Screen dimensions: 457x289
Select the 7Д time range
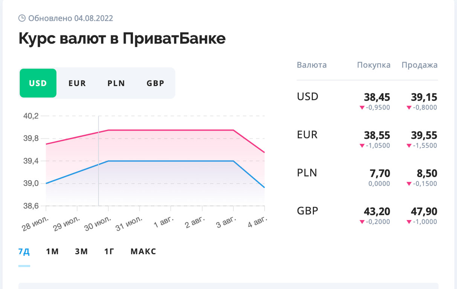(x=24, y=251)
